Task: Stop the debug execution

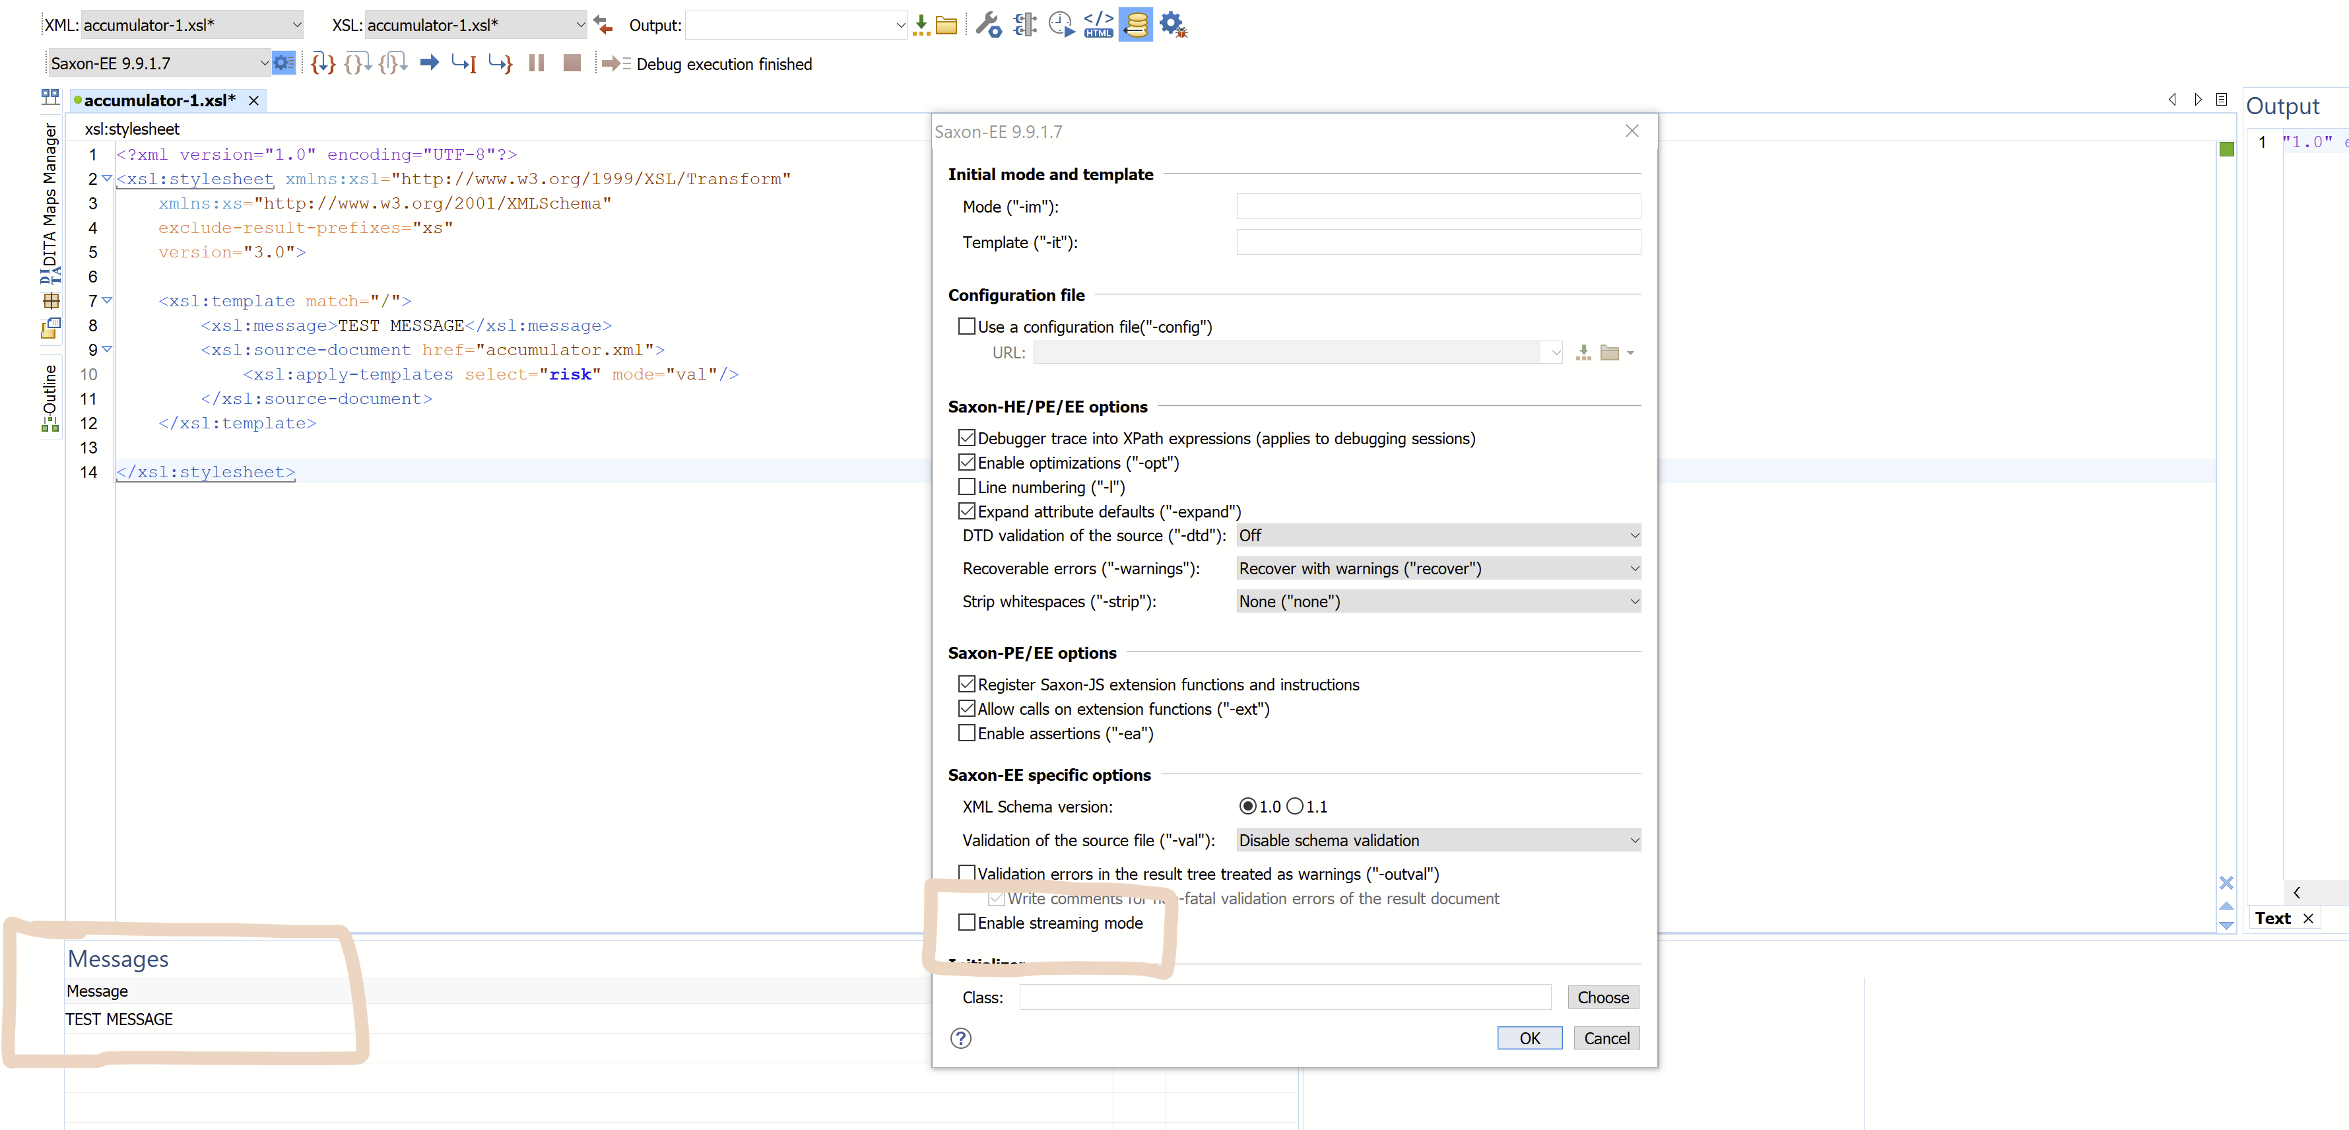Action: (572, 63)
